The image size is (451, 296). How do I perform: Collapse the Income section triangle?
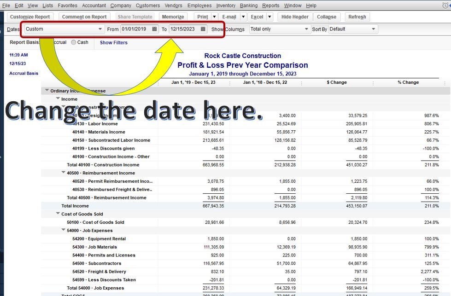pyautogui.click(x=58, y=99)
